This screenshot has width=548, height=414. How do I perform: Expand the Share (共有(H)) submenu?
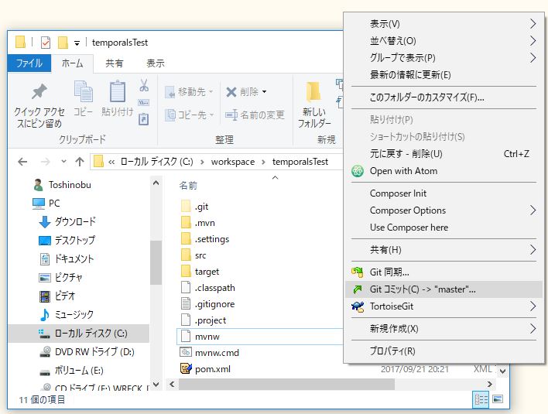tap(533, 249)
